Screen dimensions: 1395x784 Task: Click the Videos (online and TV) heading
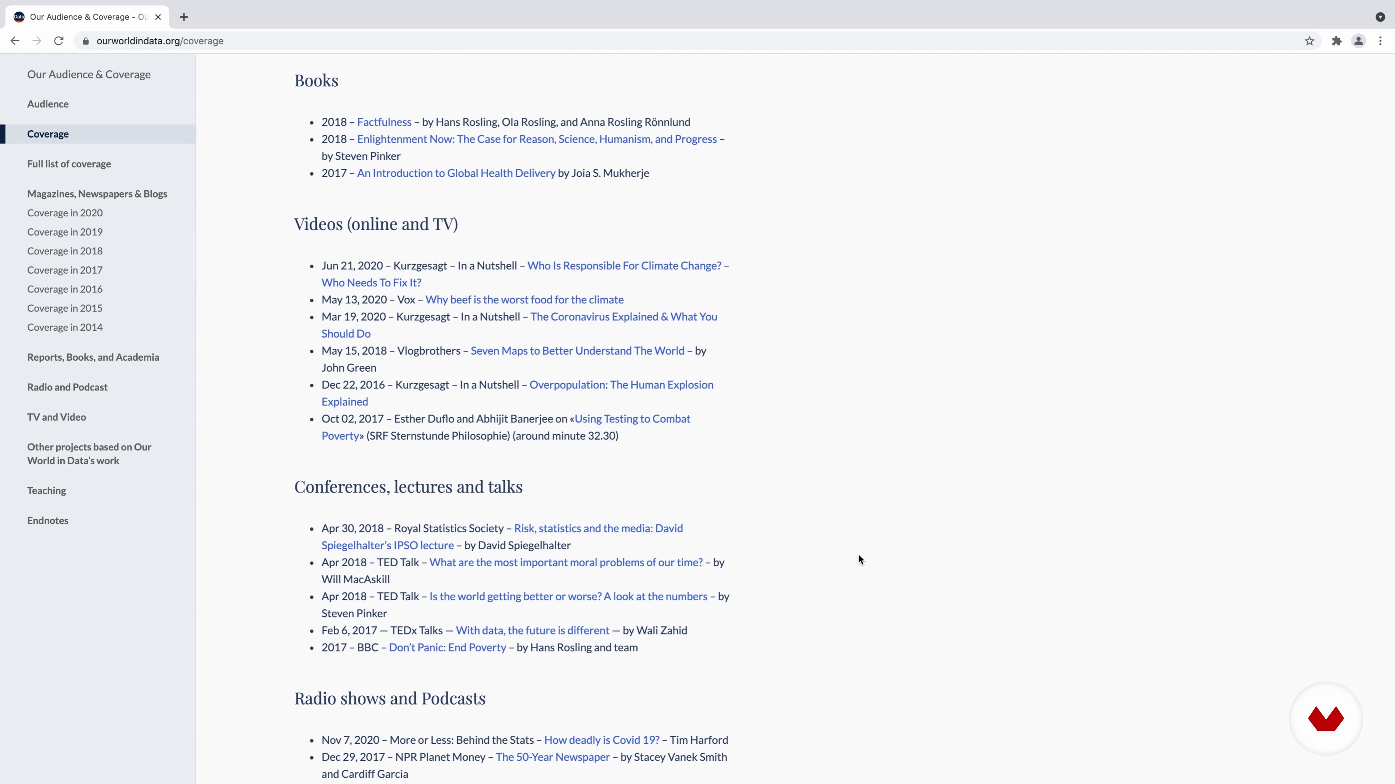pos(376,224)
